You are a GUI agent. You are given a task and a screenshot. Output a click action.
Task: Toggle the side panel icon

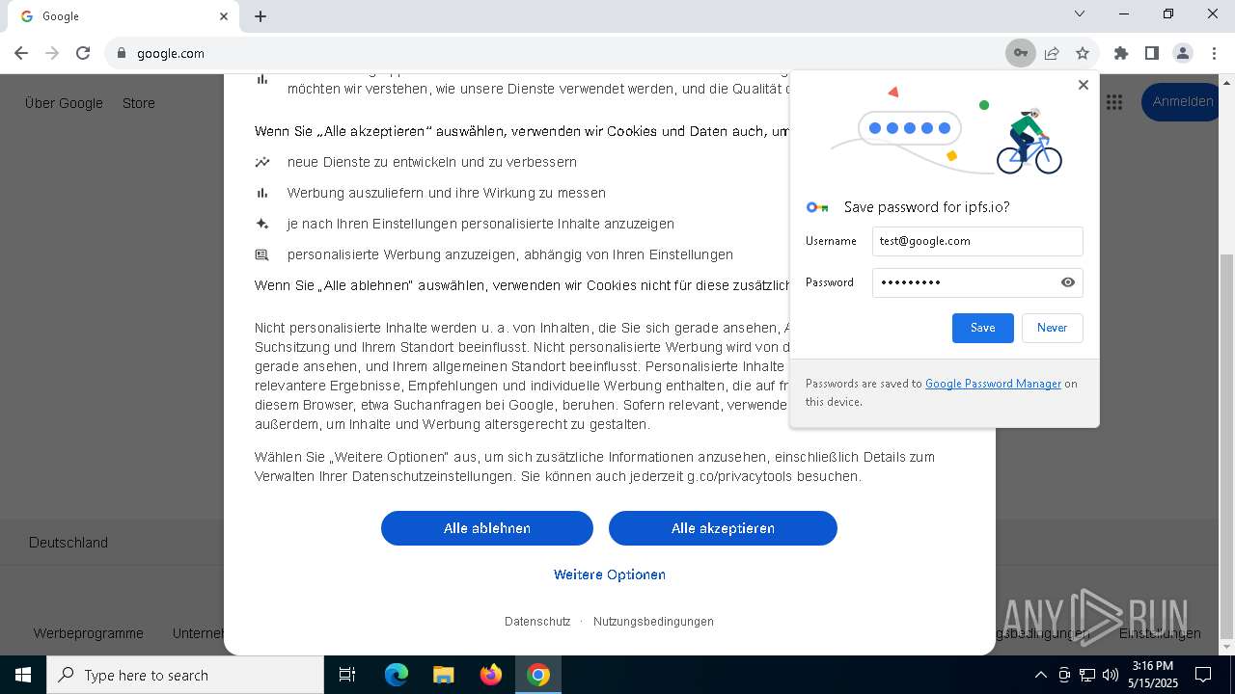point(1151,53)
